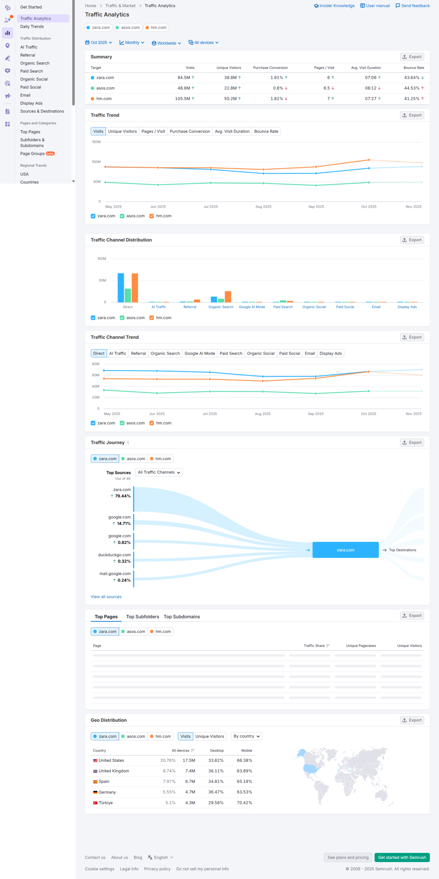Click the devices icon beside All devices filter
The width and height of the screenshot is (439, 879).
point(191,43)
